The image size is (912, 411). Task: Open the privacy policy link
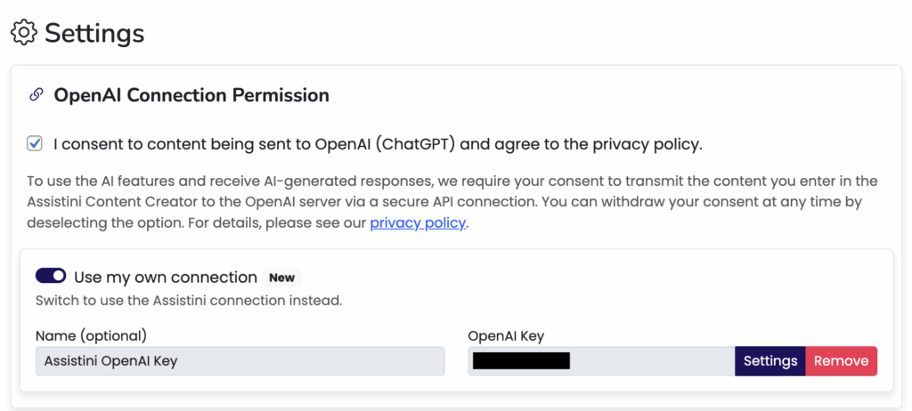418,222
